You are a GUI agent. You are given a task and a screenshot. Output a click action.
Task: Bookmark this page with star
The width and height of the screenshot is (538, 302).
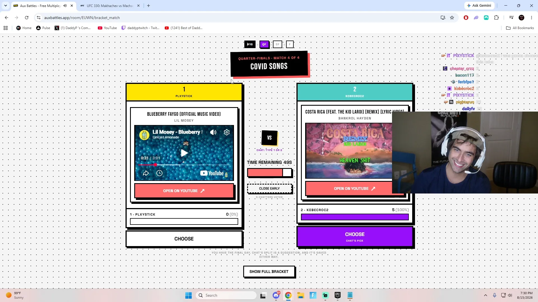coord(452,18)
